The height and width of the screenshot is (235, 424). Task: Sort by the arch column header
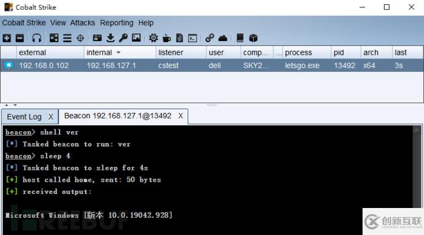(x=377, y=52)
